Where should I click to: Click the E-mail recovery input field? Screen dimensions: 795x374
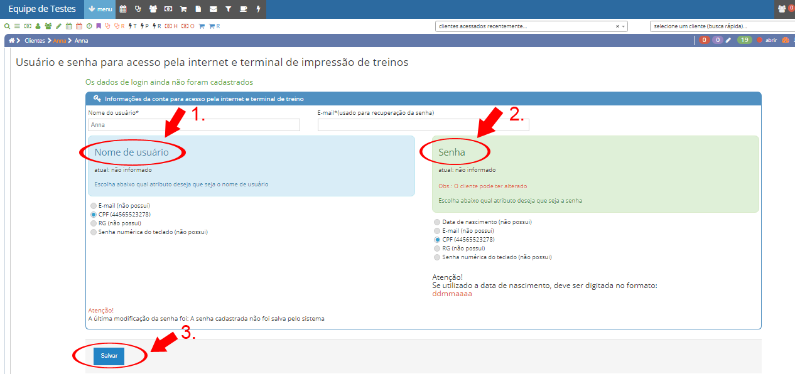coord(423,125)
